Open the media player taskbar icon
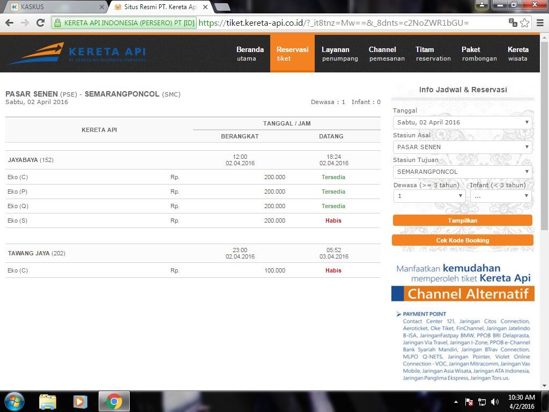Image resolution: width=549 pixels, height=412 pixels. tap(80, 402)
